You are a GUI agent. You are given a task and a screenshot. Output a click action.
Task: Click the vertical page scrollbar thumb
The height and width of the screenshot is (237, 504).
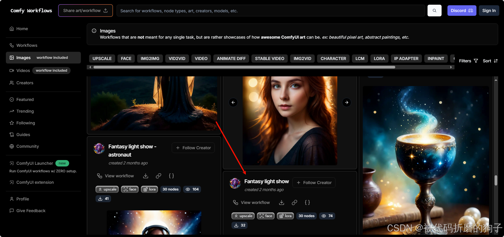(x=496, y=180)
